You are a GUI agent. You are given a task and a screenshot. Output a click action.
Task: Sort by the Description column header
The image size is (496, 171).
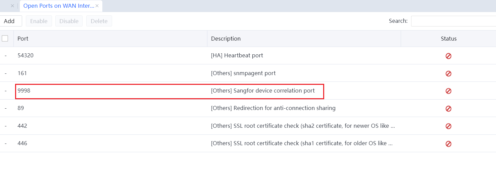tap(226, 39)
